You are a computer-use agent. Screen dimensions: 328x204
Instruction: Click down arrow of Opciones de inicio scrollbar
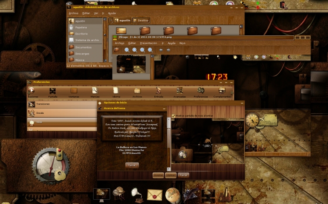coord(169,169)
